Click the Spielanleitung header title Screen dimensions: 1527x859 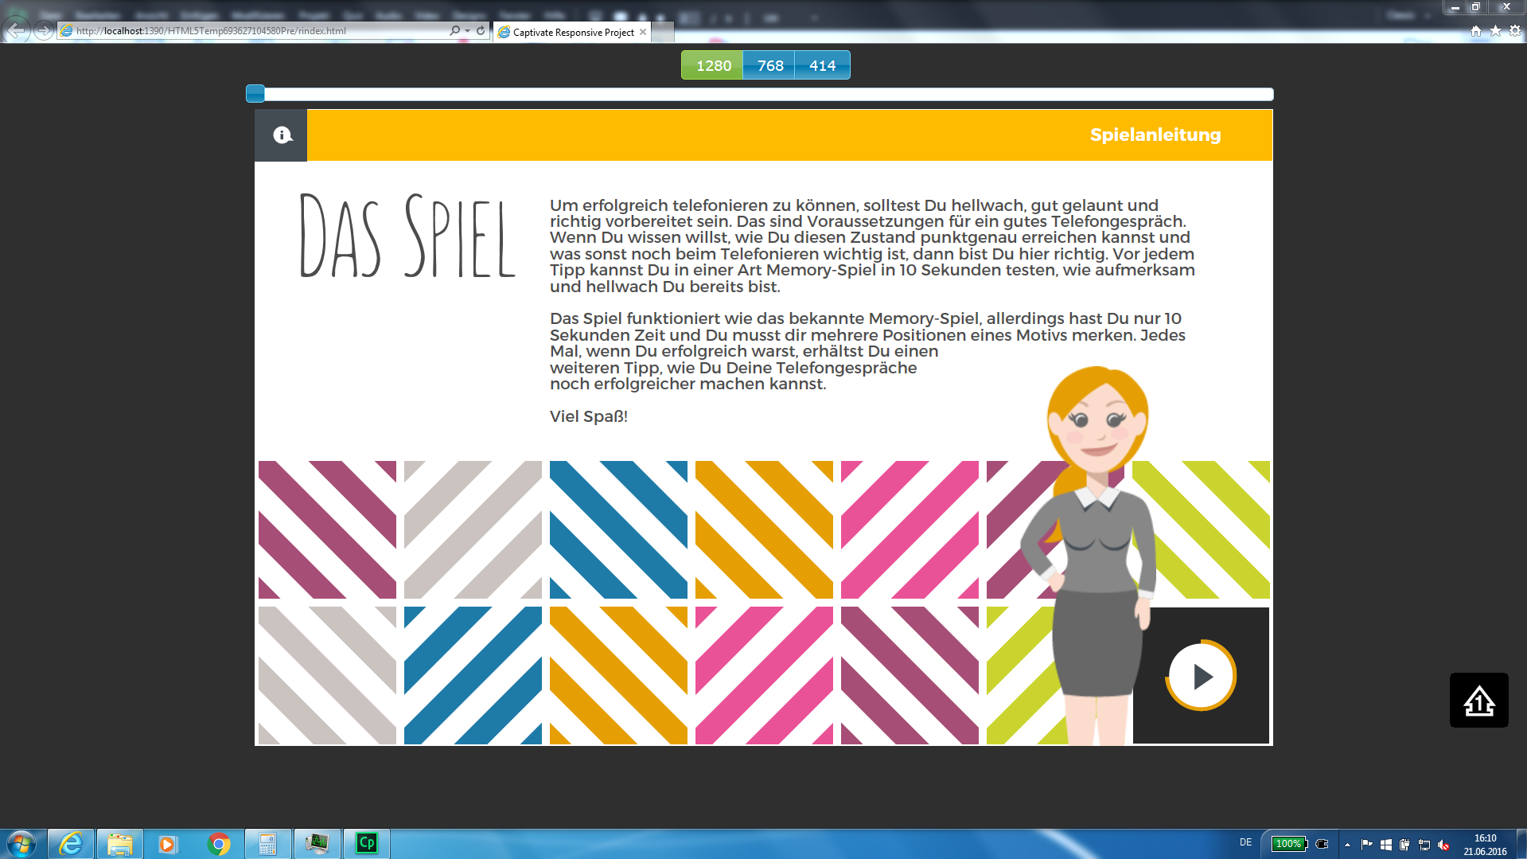click(x=1155, y=135)
